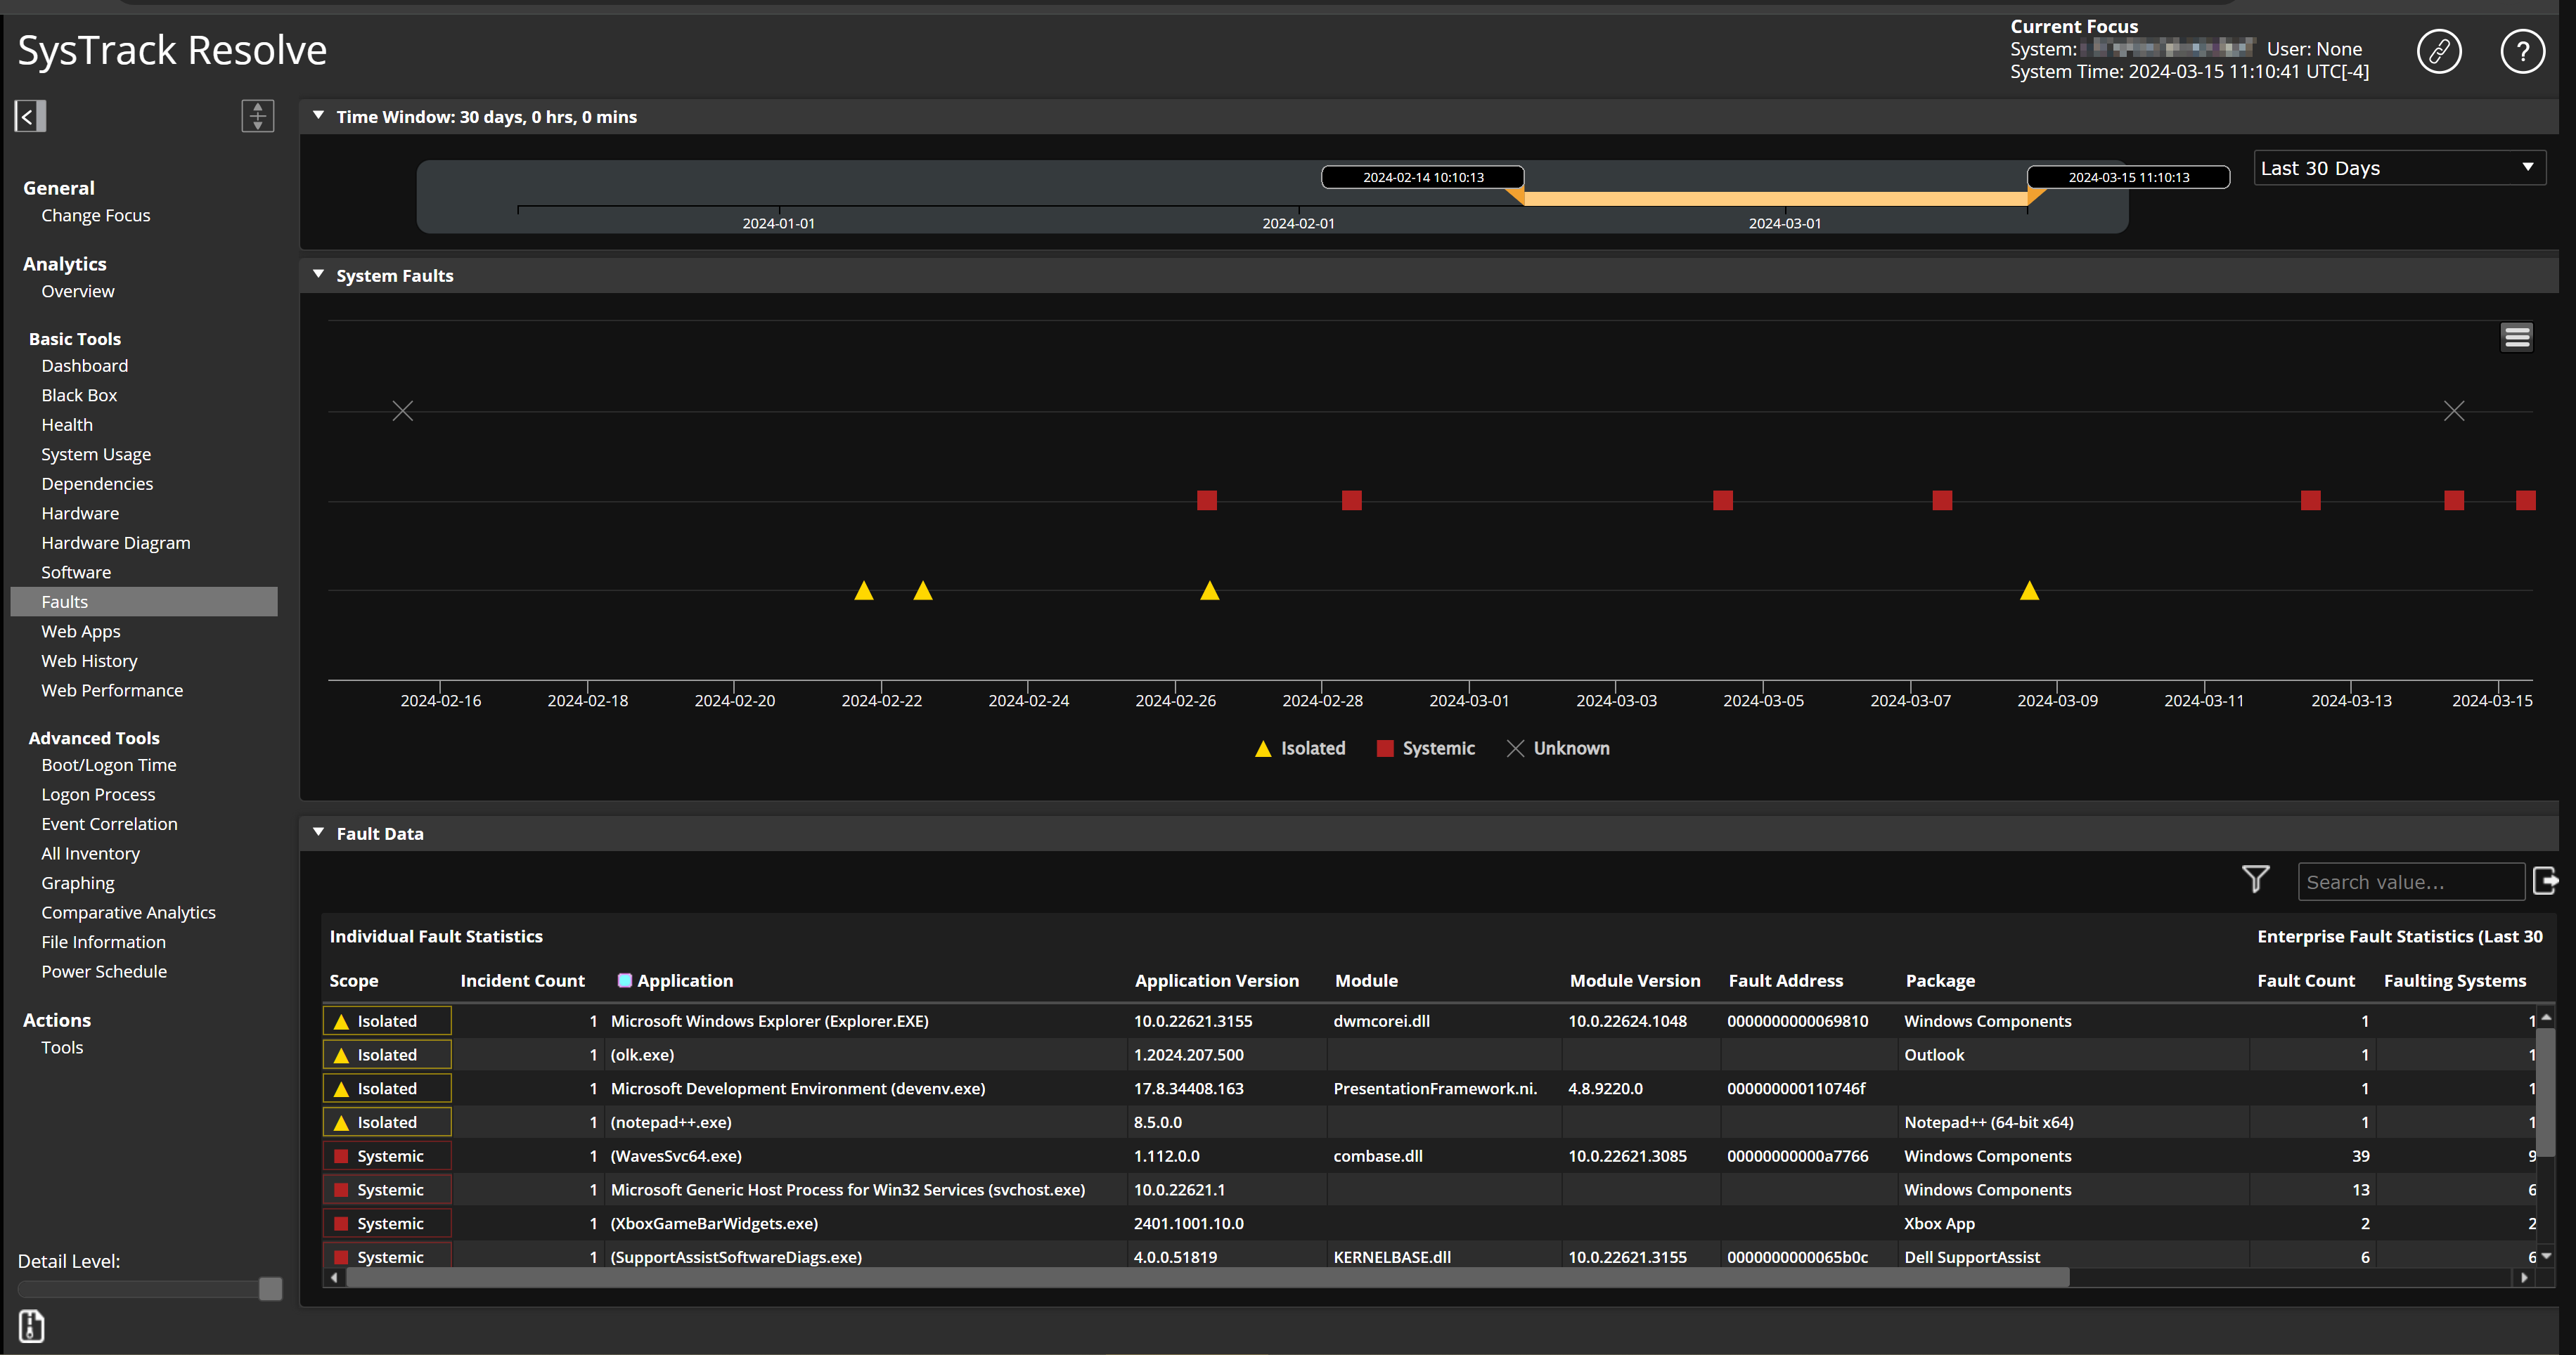Open the Analytics Overview page
The image size is (2576, 1355).
click(77, 291)
